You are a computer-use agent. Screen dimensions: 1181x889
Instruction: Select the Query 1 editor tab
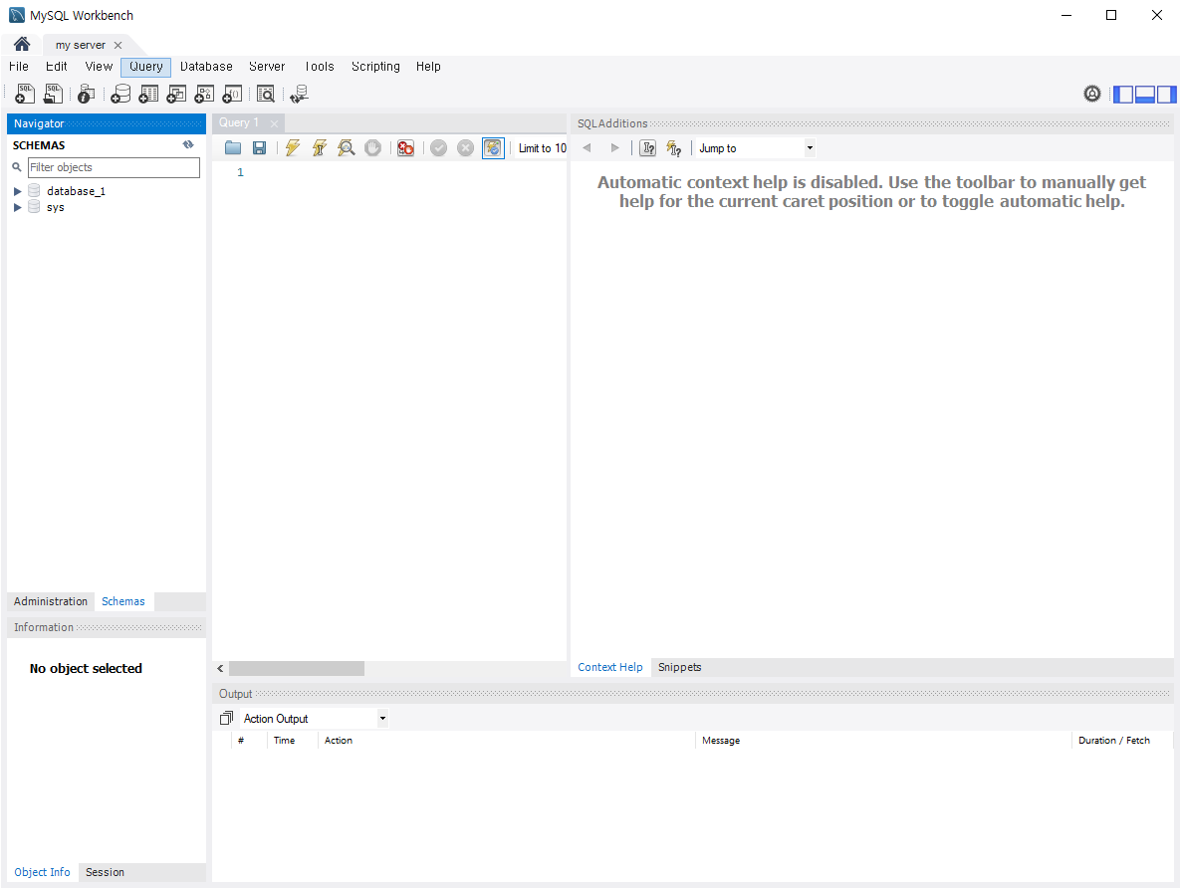(x=239, y=122)
